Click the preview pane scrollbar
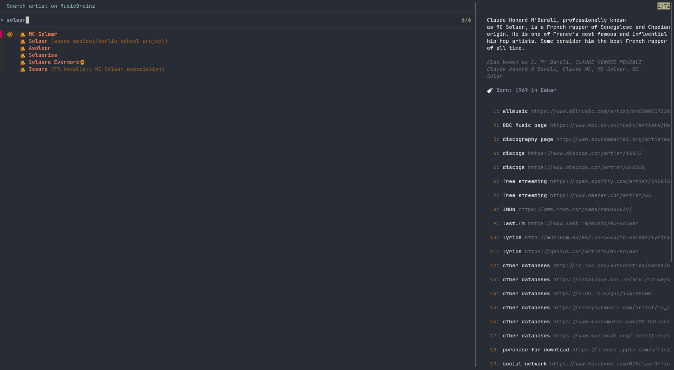The image size is (674, 370). click(672, 140)
